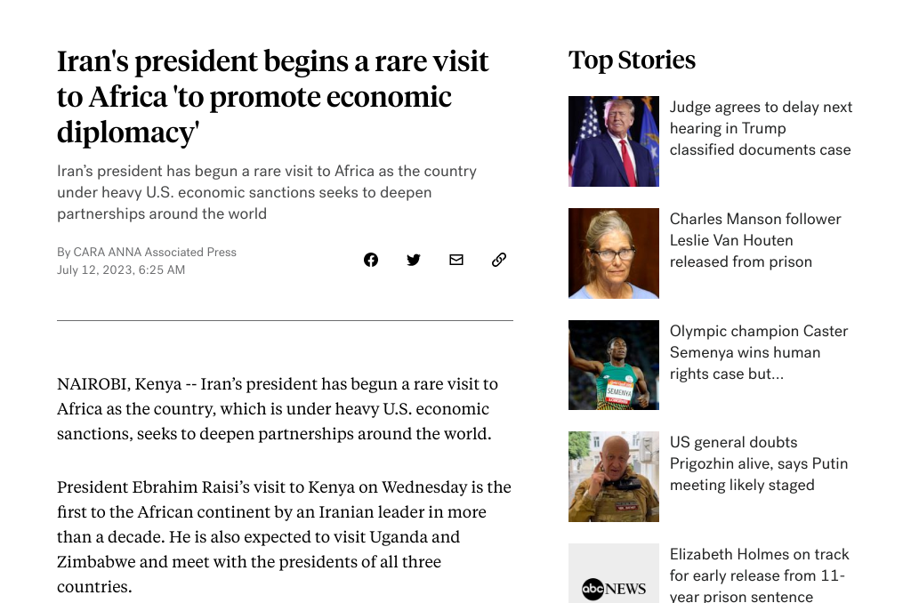
Task: Click author byline 'CARA ANNA Associated Press'
Action: click(x=147, y=252)
